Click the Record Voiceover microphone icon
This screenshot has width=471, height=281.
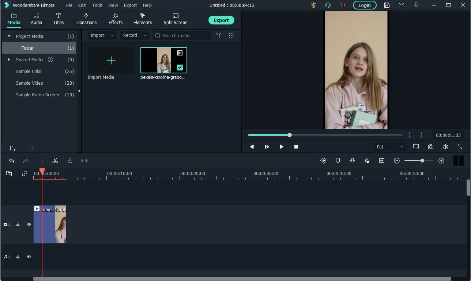tap(353, 161)
